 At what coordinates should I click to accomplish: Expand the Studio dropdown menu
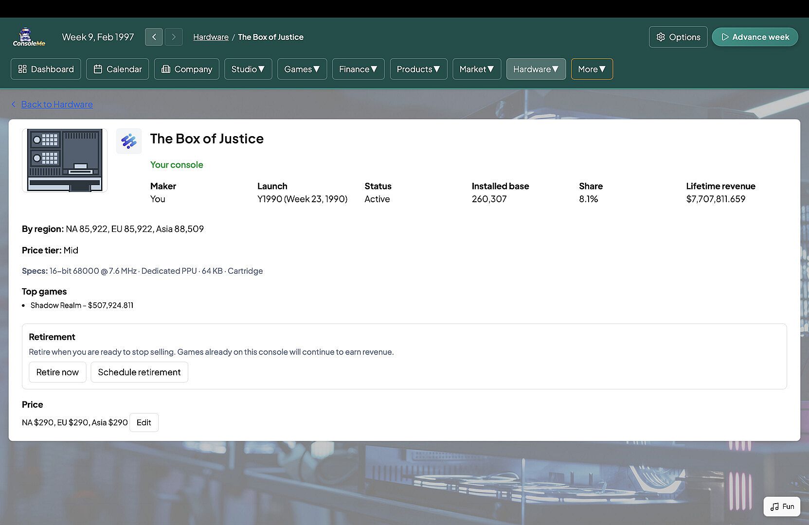tap(248, 69)
